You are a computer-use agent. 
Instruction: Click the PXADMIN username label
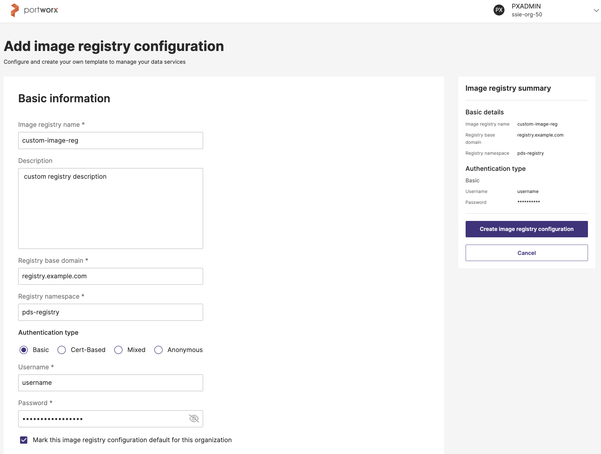point(526,6)
